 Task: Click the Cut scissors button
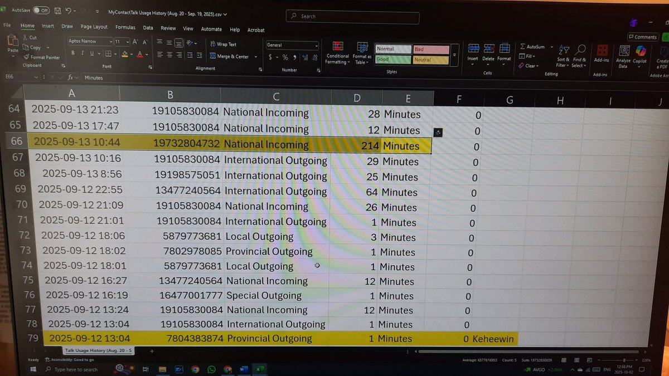coord(30,38)
